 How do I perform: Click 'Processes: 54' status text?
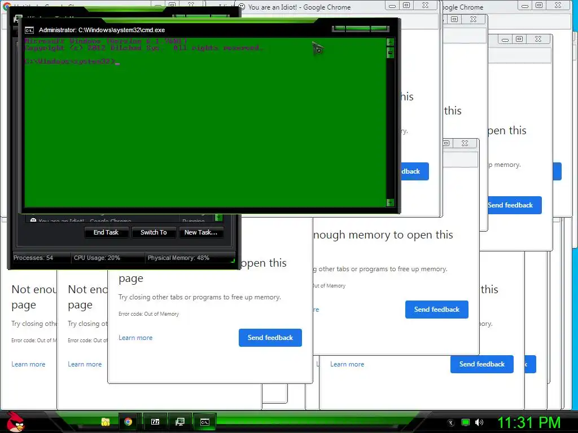[33, 258]
